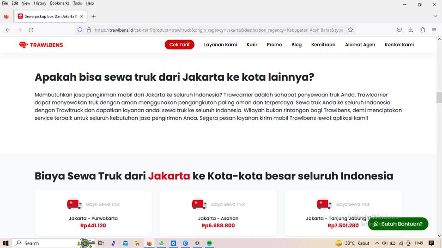Open the View menu
The width and height of the screenshot is (442, 248).
click(x=26, y=3)
